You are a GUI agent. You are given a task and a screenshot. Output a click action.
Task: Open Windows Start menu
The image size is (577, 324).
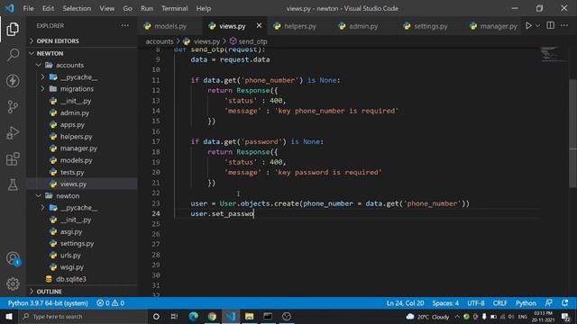coord(9,316)
